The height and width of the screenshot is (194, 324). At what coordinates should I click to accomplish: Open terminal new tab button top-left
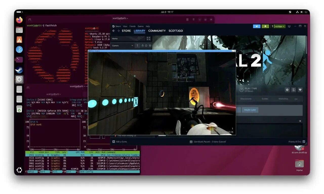tap(30, 19)
